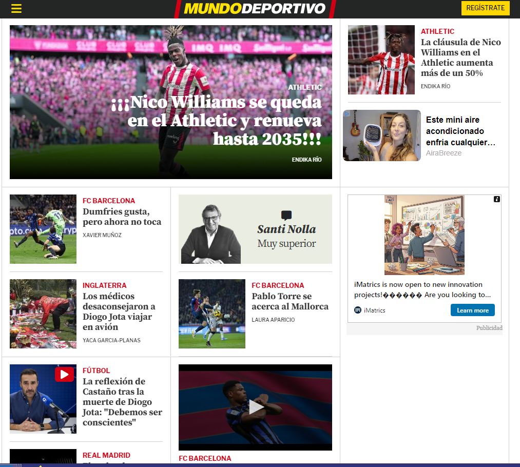
Task: Click the comment bubble icon above Santi Nolla
Action: (x=286, y=215)
